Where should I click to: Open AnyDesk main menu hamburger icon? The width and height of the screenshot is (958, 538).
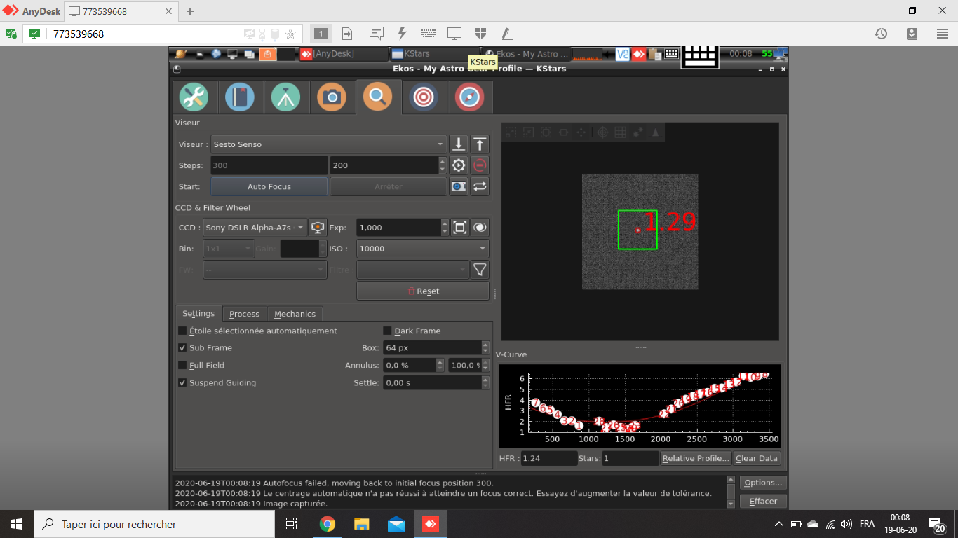pos(943,34)
